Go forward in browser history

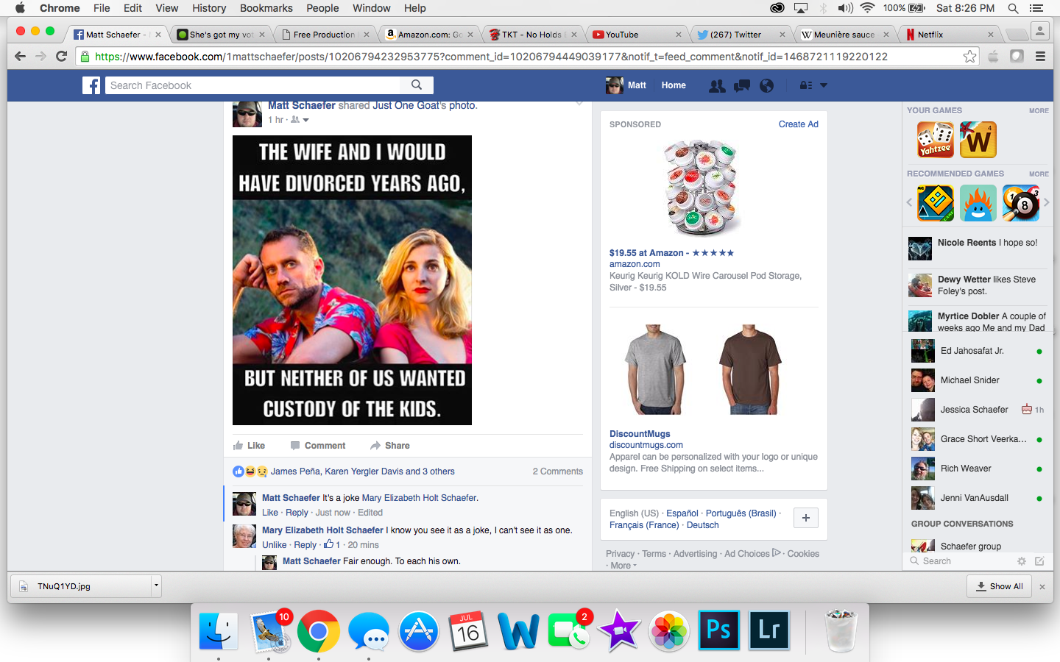coord(40,57)
